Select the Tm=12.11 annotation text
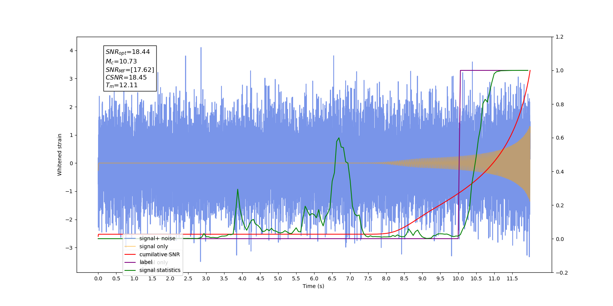 [x=121, y=85]
